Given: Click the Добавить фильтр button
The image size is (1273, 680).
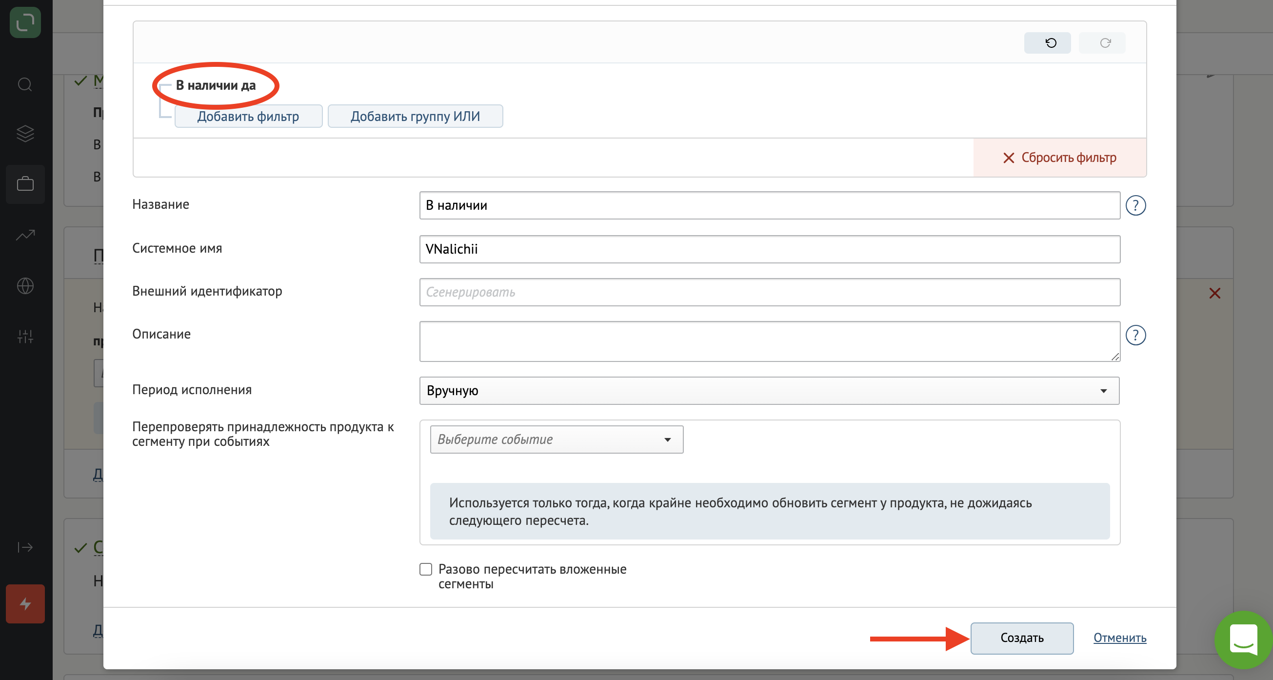Looking at the screenshot, I should (x=248, y=116).
